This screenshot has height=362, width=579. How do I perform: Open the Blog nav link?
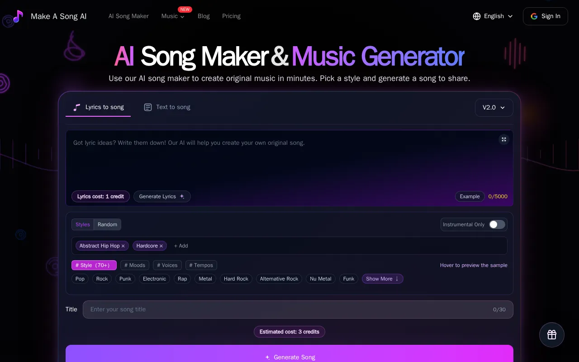coord(204,16)
